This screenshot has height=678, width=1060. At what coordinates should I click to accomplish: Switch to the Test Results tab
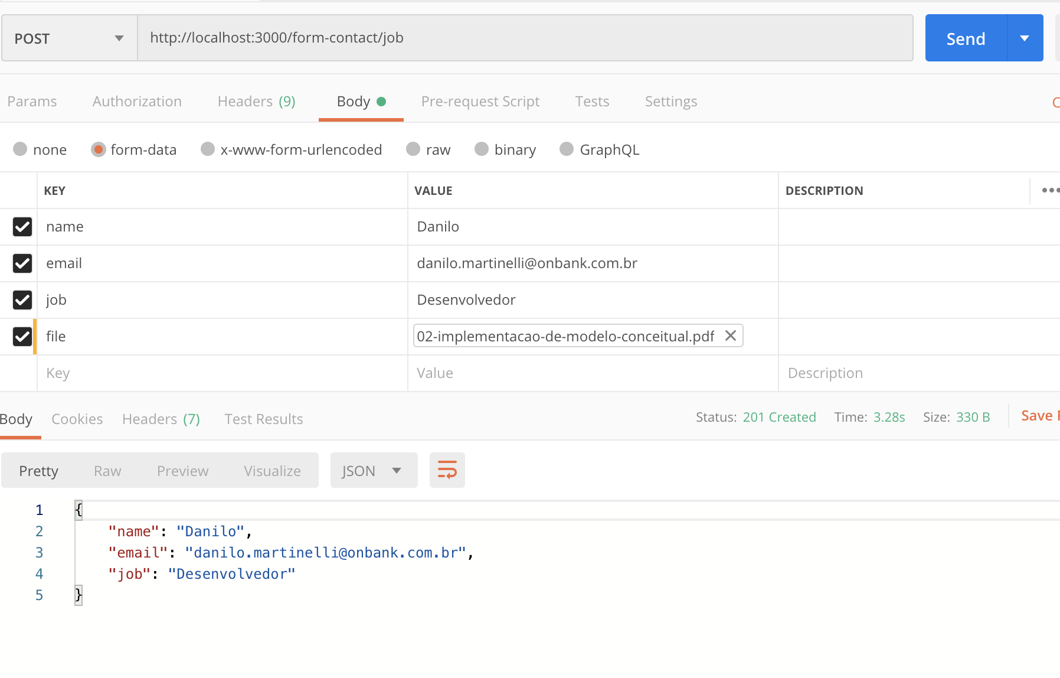[x=263, y=419]
